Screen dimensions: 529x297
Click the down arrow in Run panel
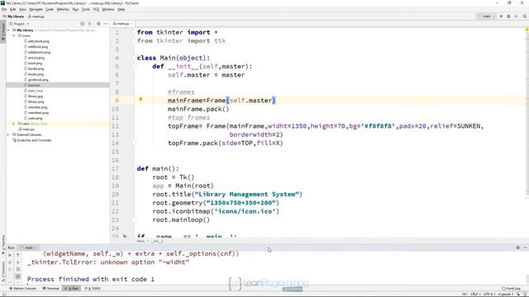pyautogui.click(x=18, y=262)
